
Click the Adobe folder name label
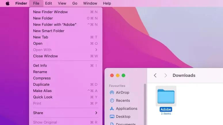point(166,110)
